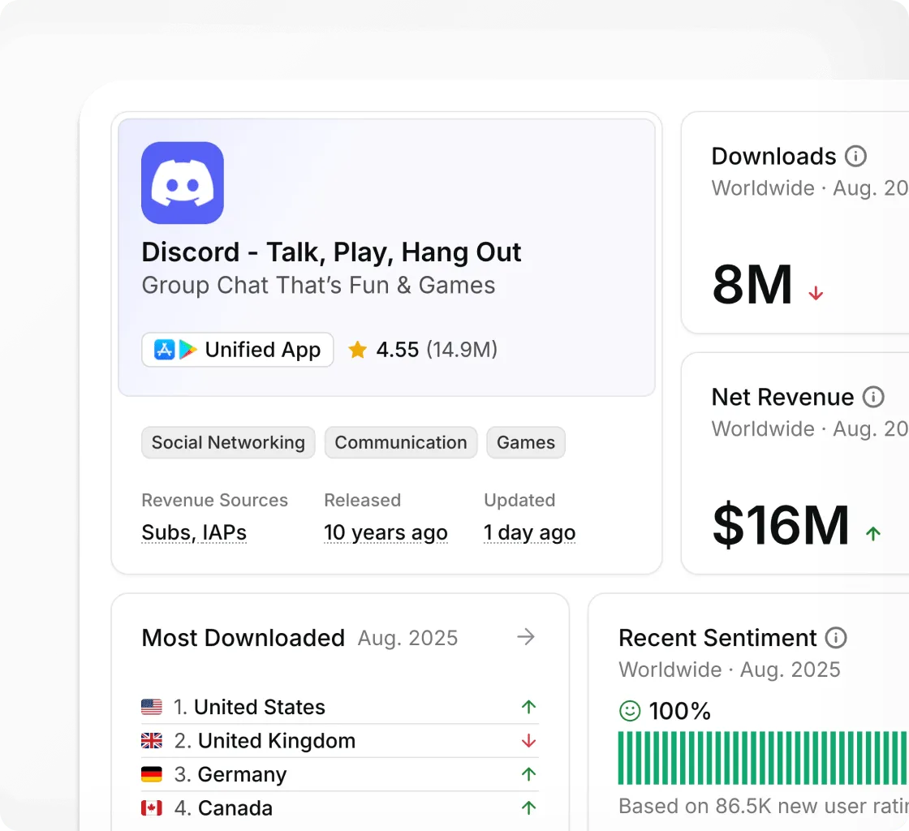The image size is (909, 831).
Task: Click the green sentiment bar chart
Action: (x=763, y=758)
